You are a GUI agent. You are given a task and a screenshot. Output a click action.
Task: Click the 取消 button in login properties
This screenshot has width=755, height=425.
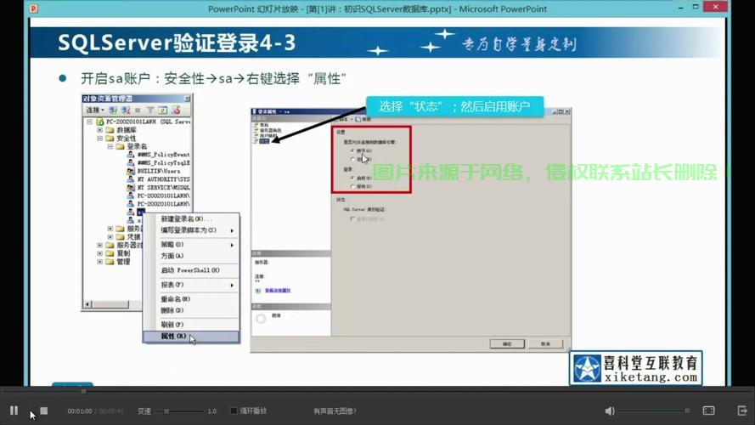545,343
